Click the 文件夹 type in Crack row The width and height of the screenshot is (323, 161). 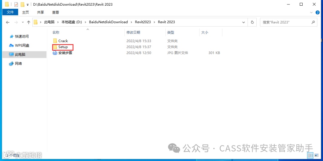172,41
